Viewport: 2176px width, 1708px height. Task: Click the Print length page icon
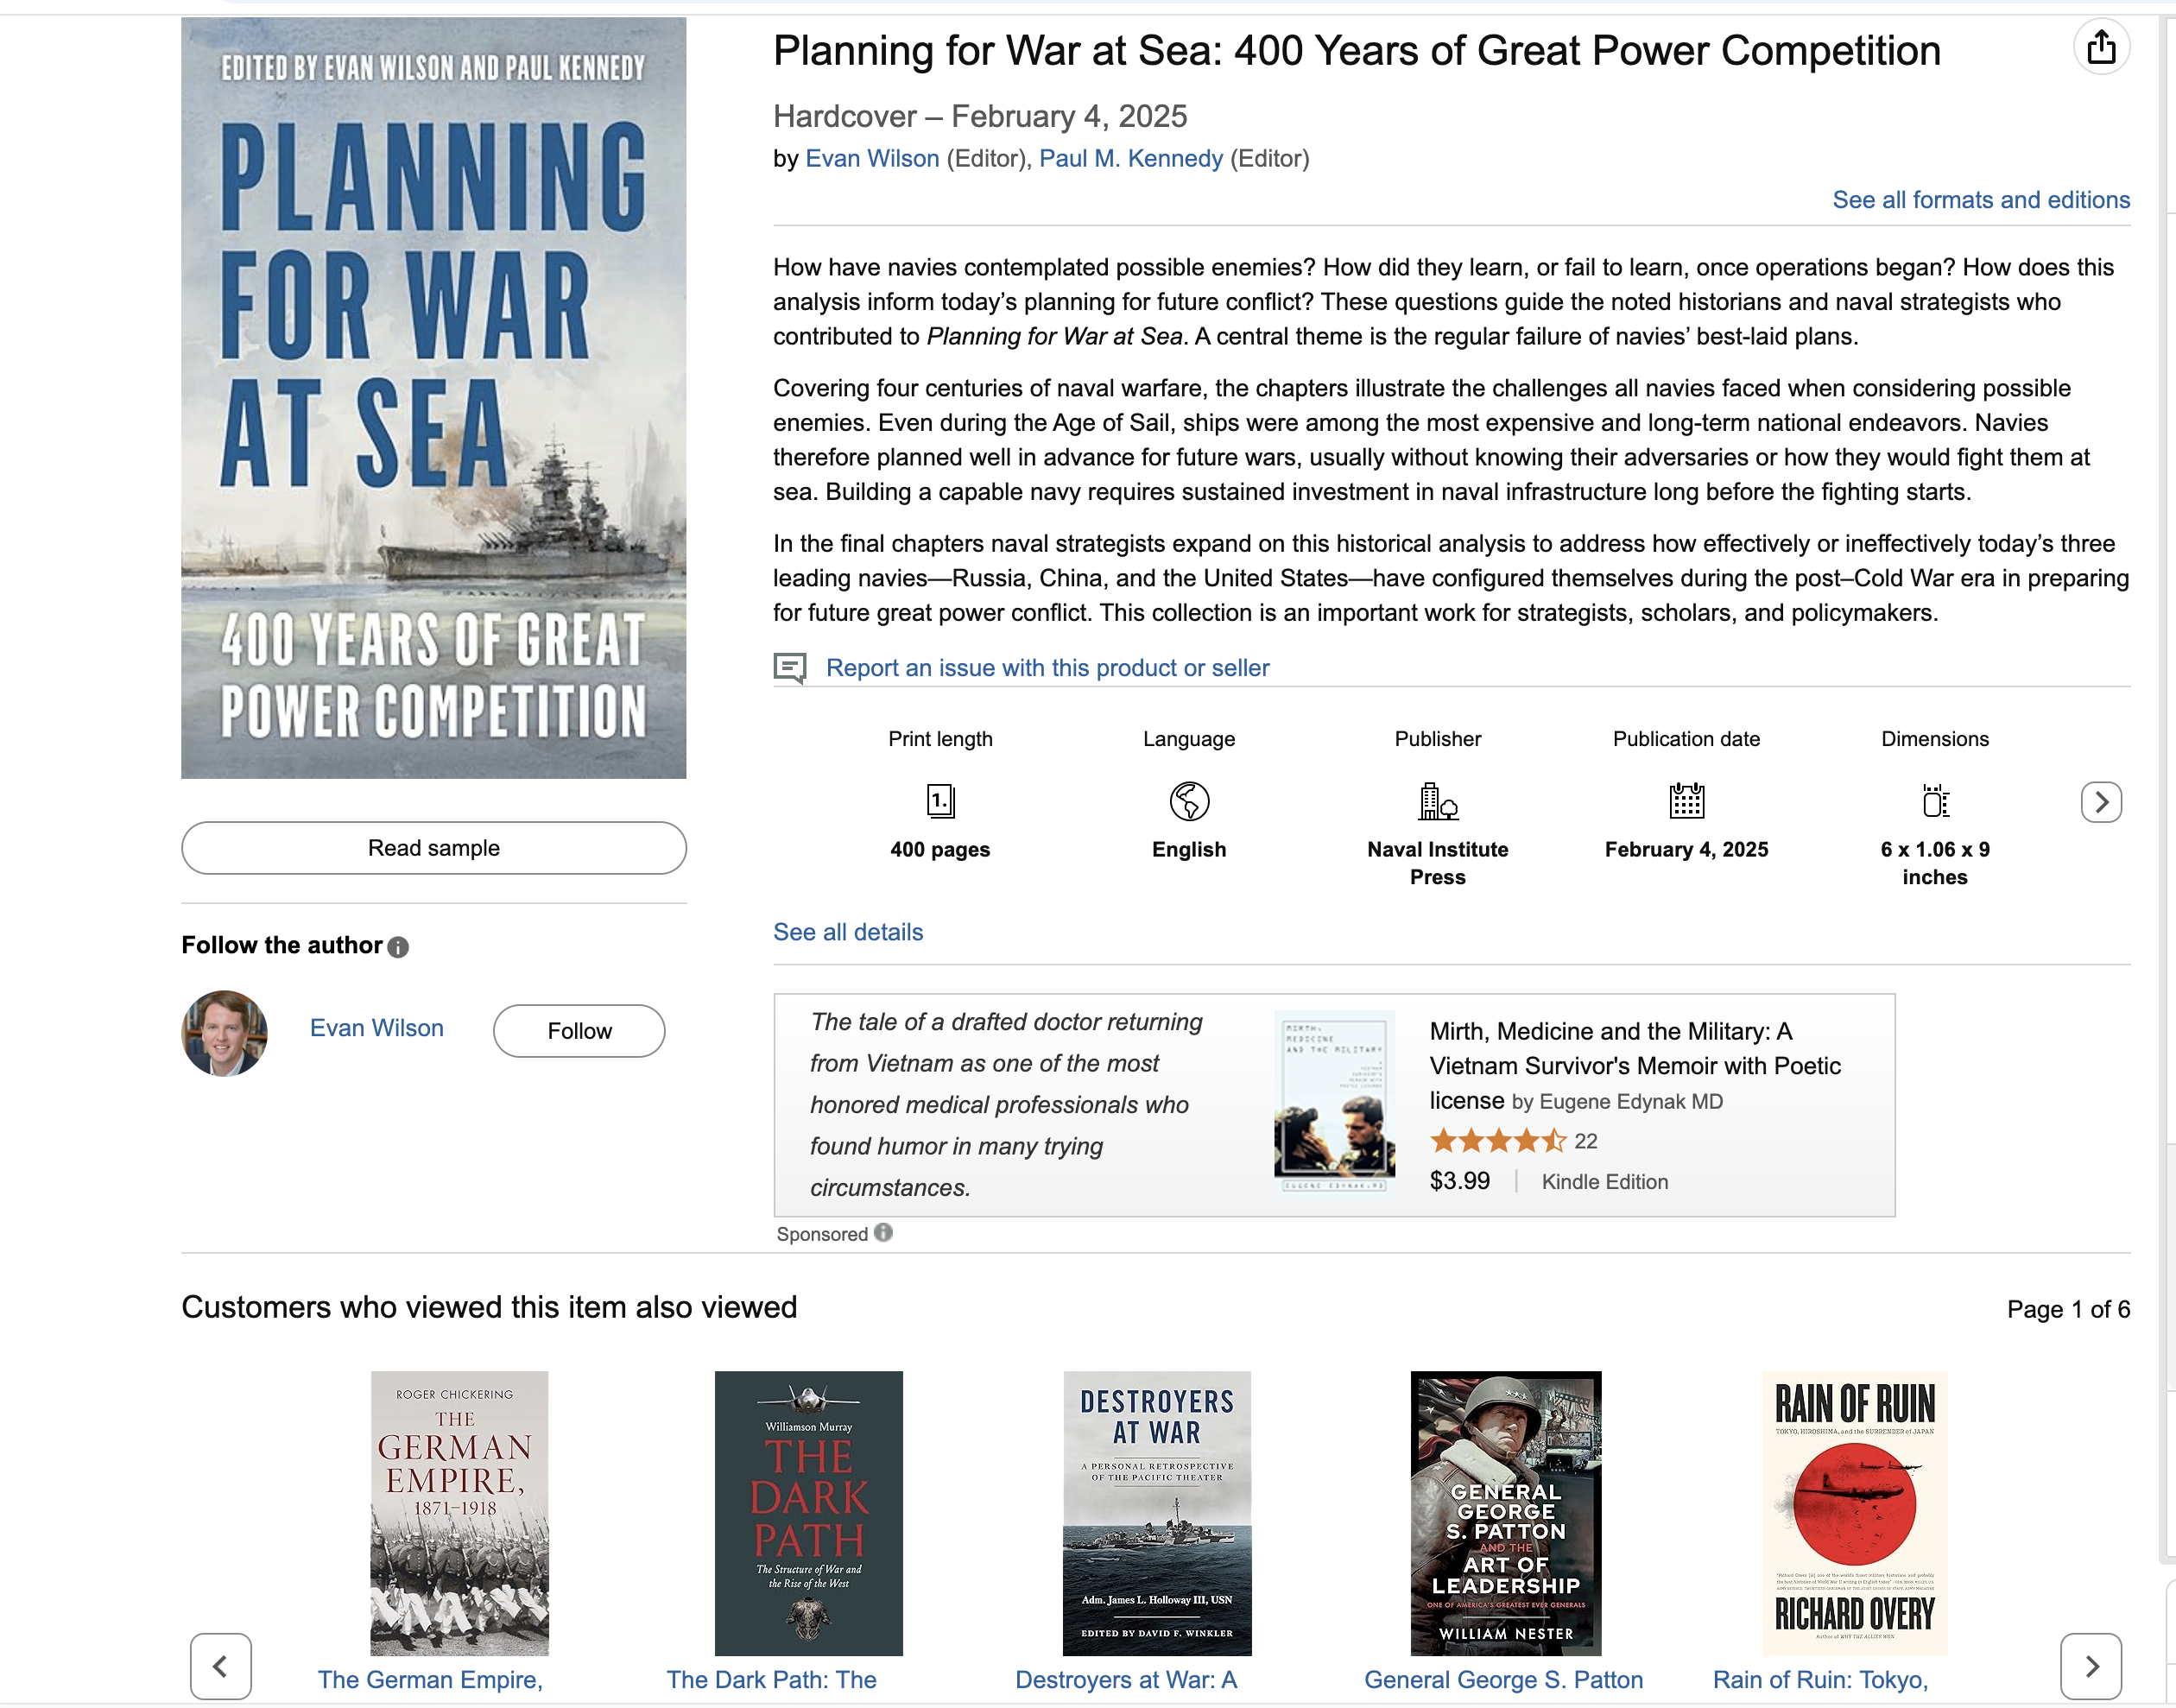pos(940,801)
